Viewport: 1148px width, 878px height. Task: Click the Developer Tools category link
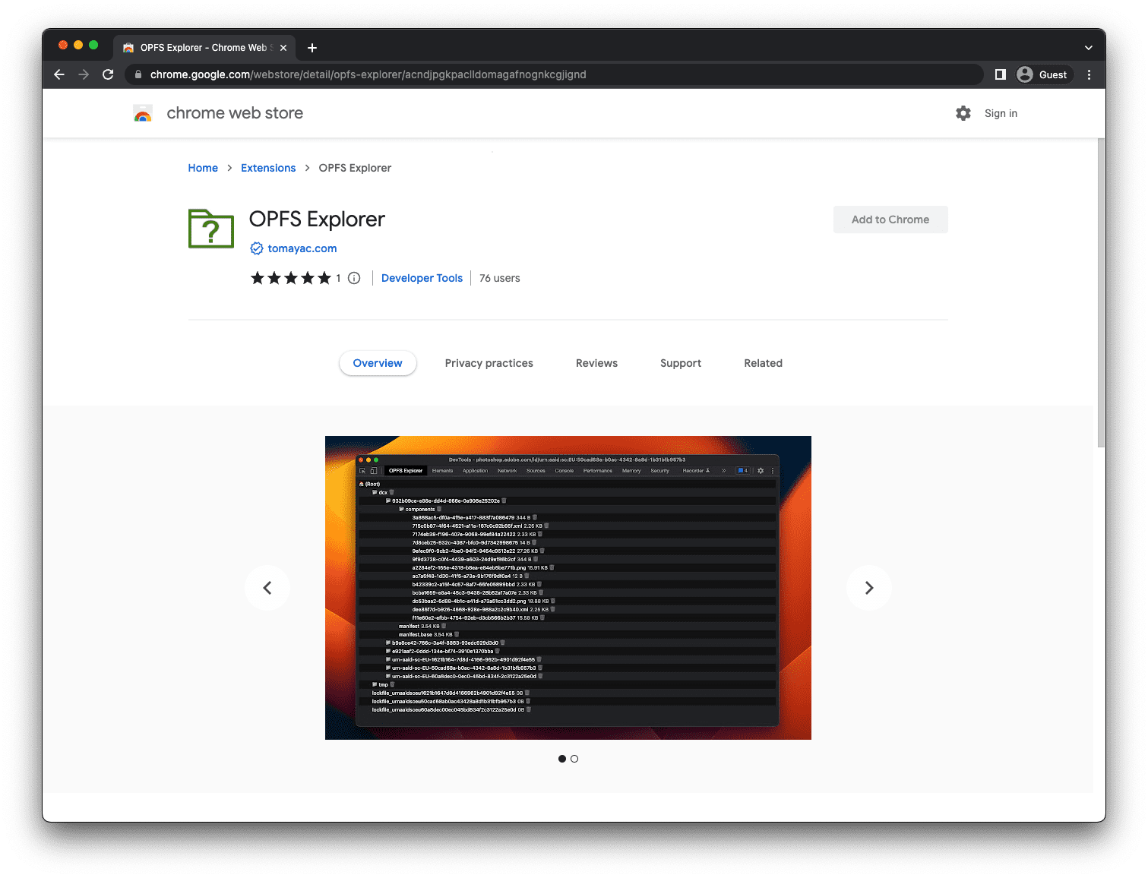tap(422, 278)
